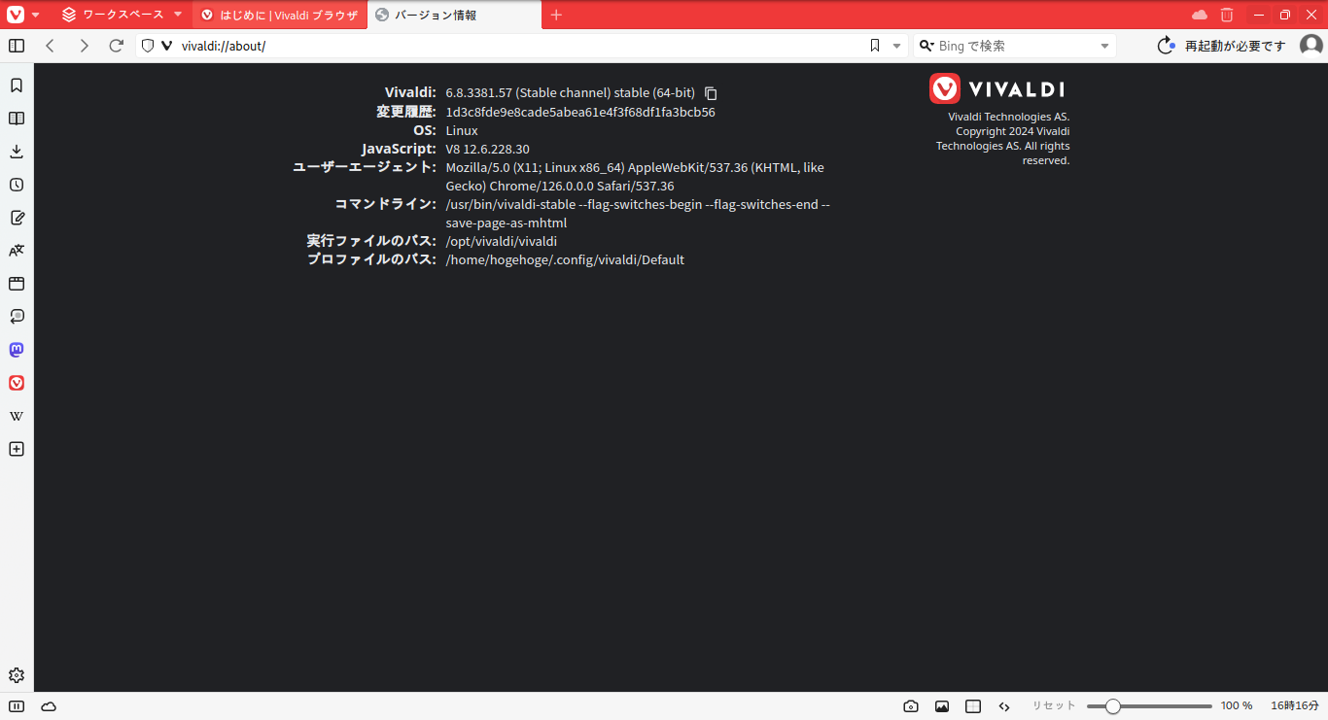Screen dimensions: 1328x720
Task: Open the Downloads panel
Action: pos(17,152)
